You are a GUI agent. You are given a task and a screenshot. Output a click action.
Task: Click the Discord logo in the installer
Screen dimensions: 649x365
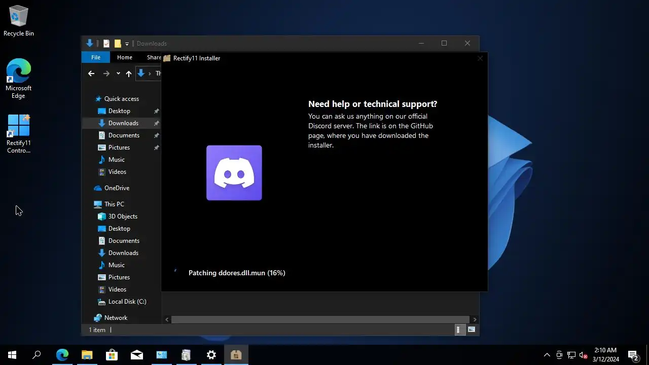pos(234,173)
